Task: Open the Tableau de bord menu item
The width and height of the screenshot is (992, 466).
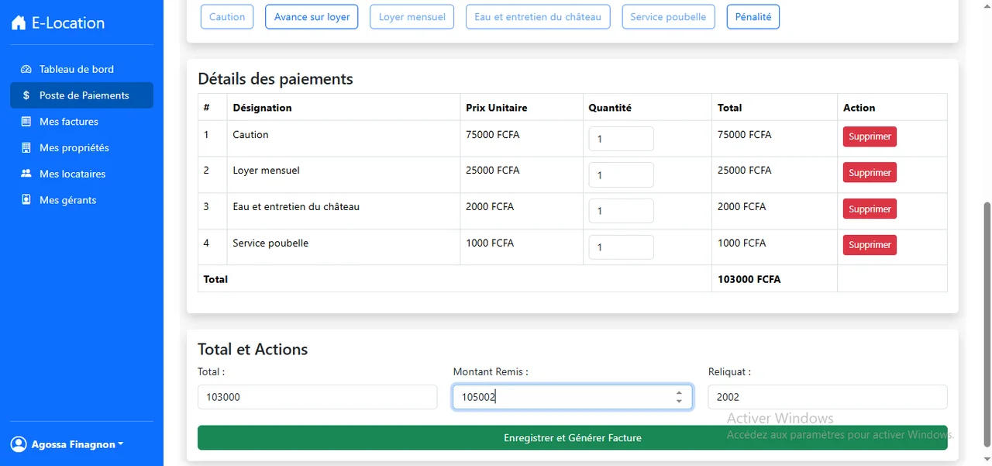Action: tap(81, 69)
